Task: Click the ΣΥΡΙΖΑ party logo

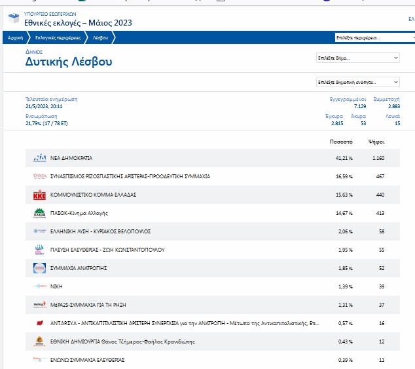Action: [40, 176]
